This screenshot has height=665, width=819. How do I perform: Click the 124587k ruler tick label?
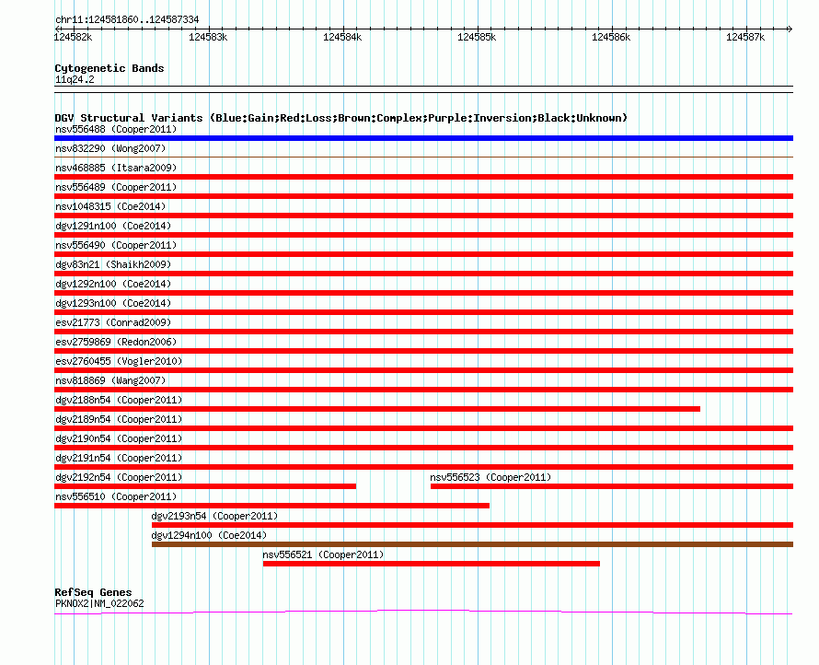[744, 37]
